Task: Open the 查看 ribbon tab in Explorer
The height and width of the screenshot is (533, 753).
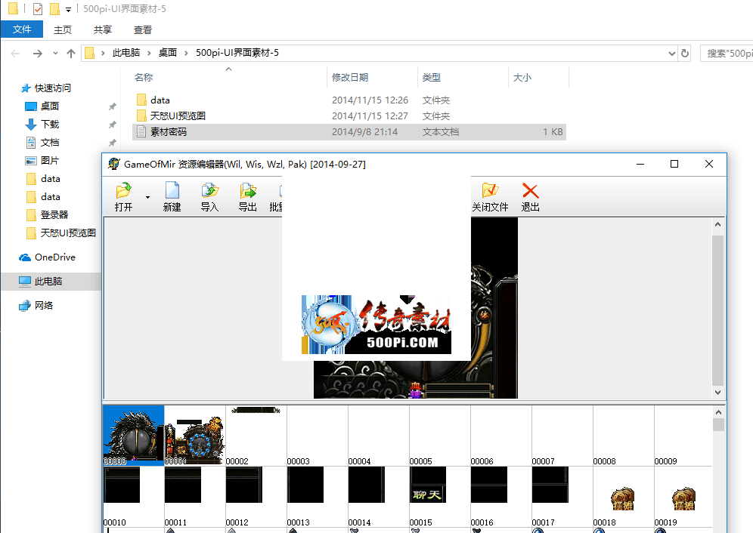Action: 143,29
